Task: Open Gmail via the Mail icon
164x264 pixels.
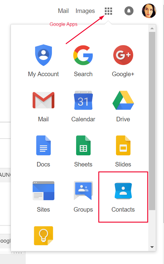Action: click(43, 100)
